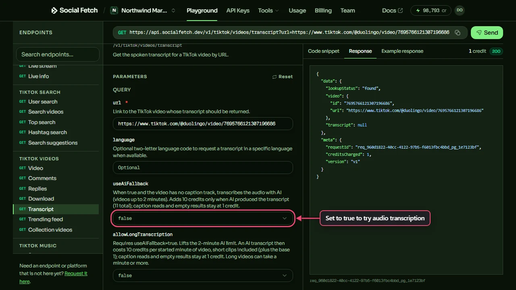Select the Transcript endpoint
Screen dimensions: 516x290
click(56, 209)
